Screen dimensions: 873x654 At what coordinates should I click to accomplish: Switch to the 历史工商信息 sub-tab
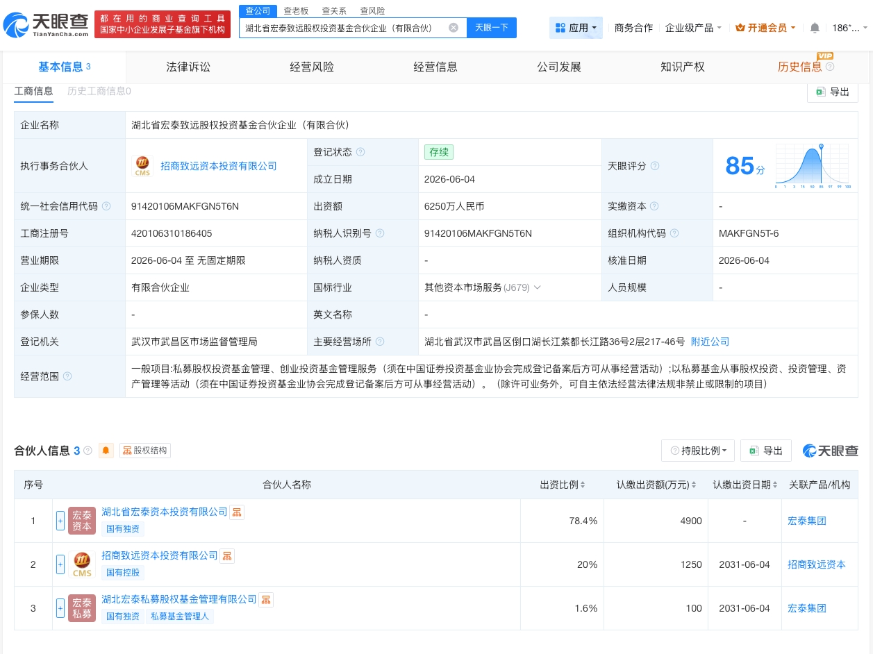99,91
